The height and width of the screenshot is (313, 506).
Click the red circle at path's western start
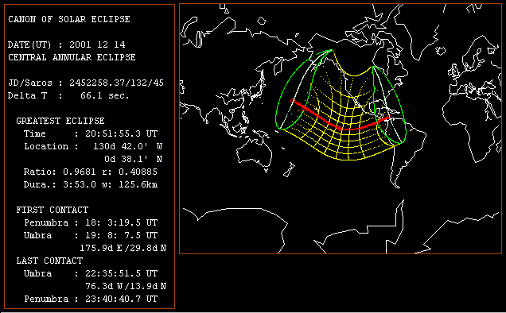coord(292,101)
